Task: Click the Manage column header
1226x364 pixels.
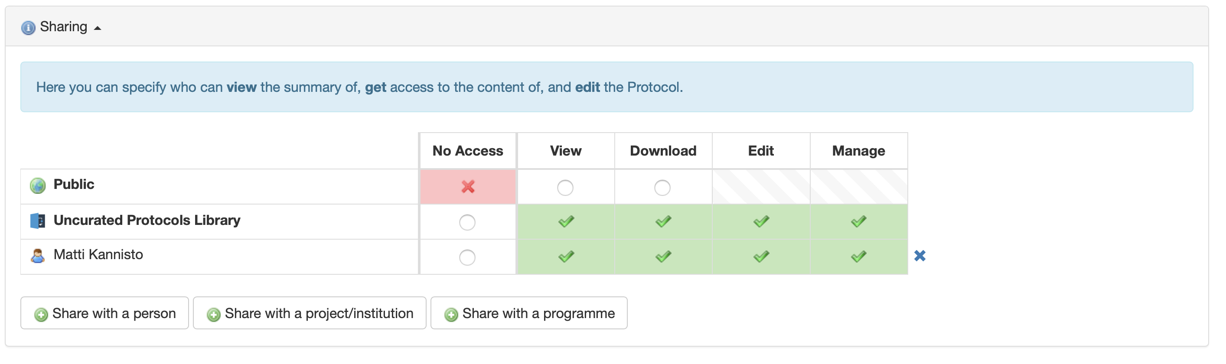Action: pos(858,151)
